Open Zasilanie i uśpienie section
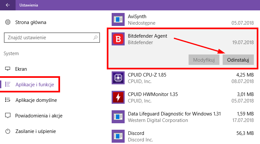The width and height of the screenshot is (260, 144). tap(36, 131)
